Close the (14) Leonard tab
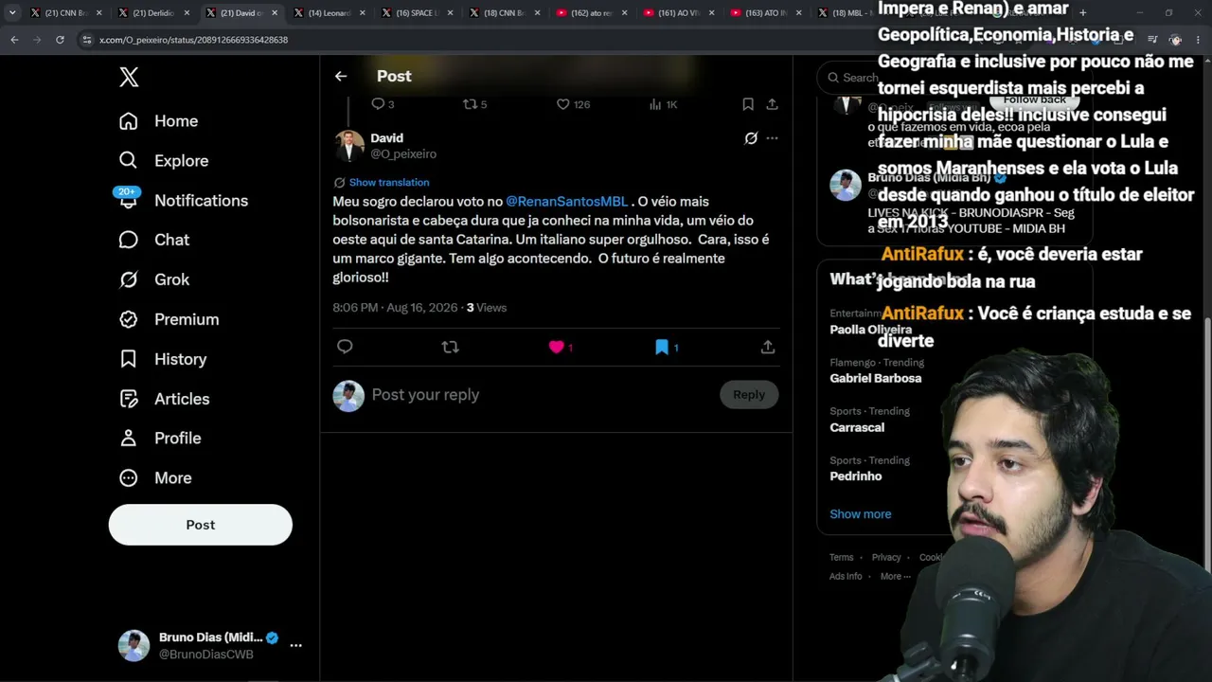 [362, 13]
